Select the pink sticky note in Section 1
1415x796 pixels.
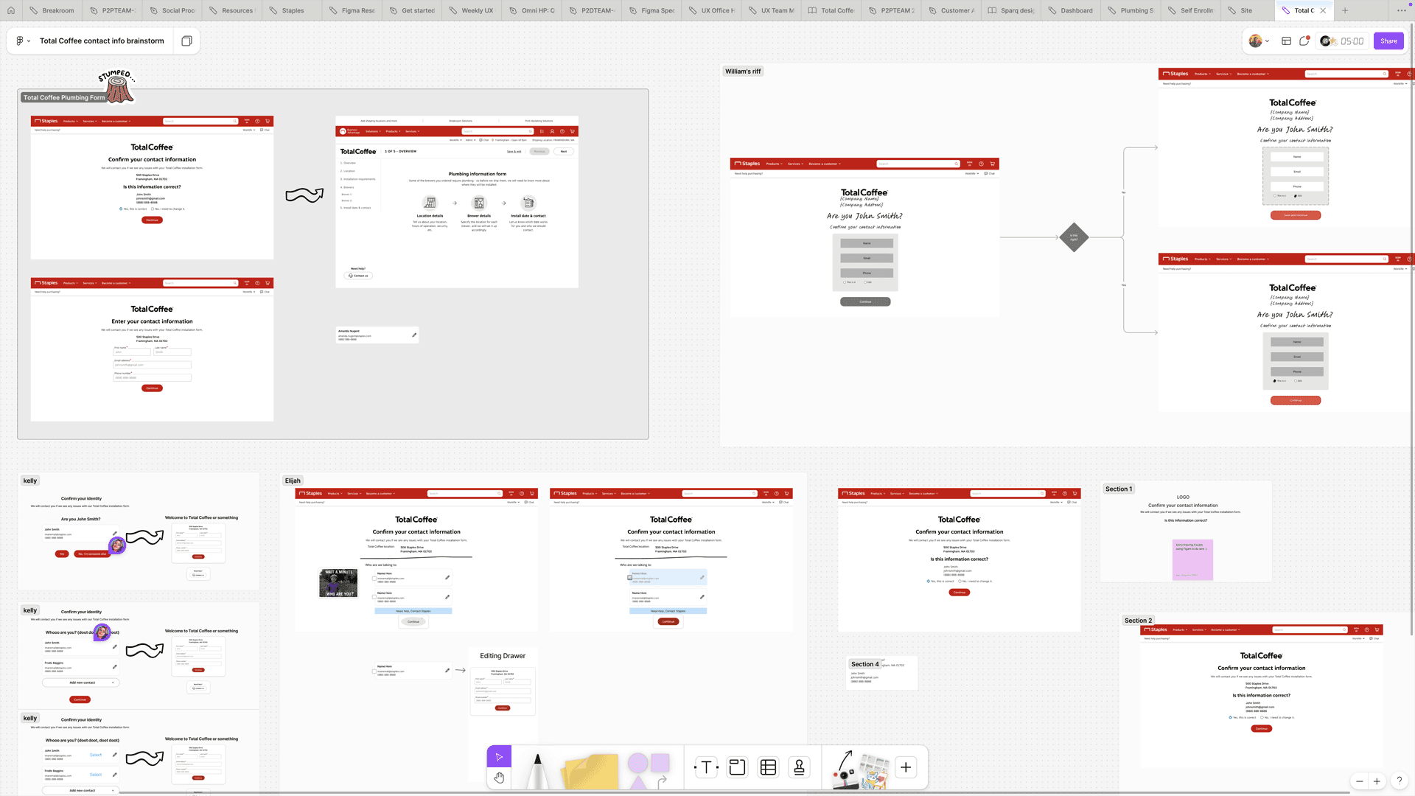coord(1192,560)
